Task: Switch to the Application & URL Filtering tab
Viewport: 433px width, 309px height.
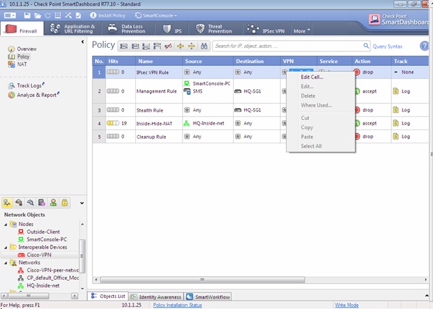Action: [73, 28]
